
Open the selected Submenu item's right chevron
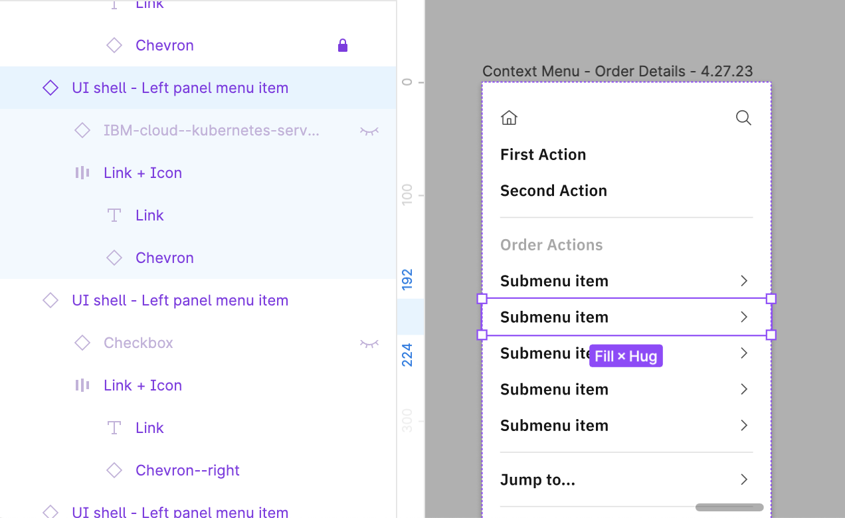[743, 317]
